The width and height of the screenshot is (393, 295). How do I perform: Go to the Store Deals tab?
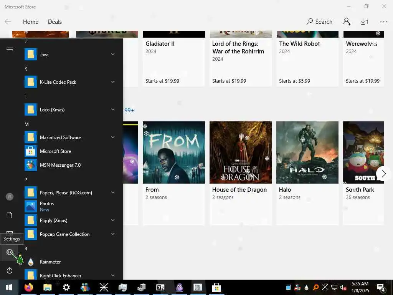click(x=54, y=22)
